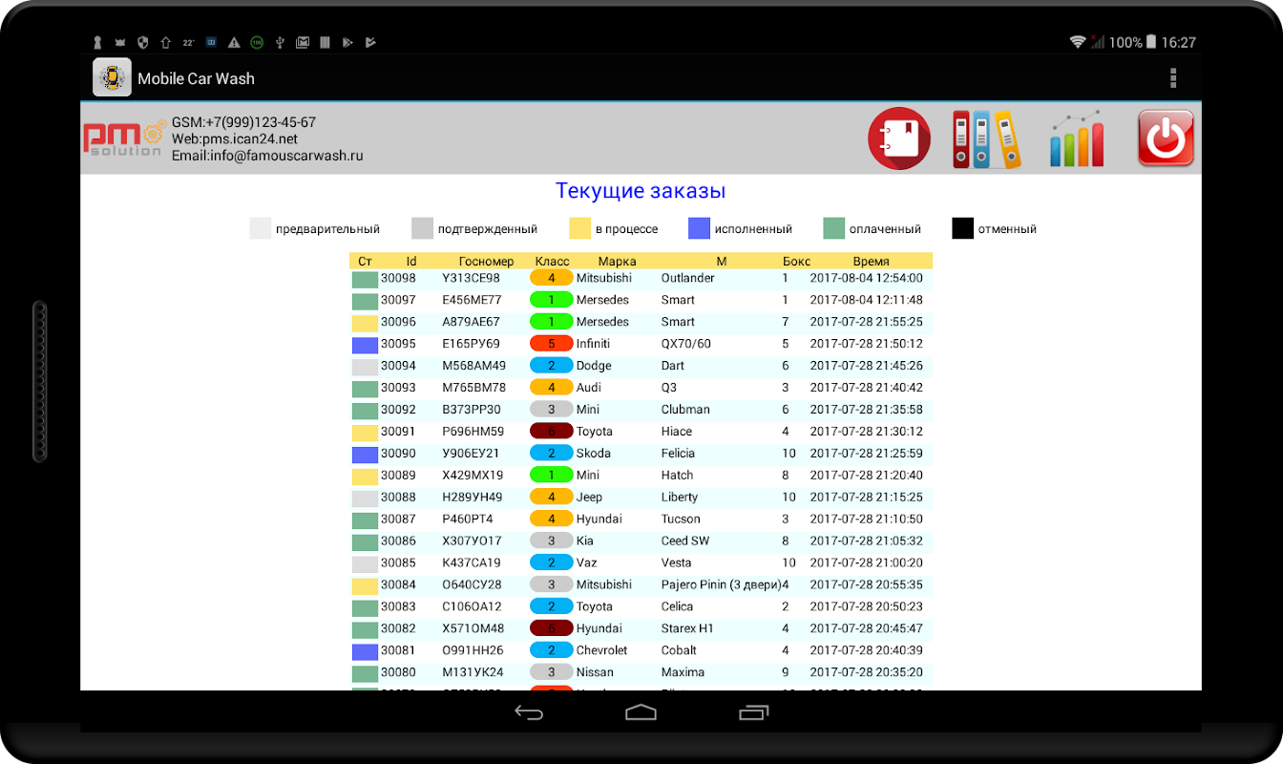The width and height of the screenshot is (1283, 764).
Task: Select order Id 30080
Action: pos(398,672)
